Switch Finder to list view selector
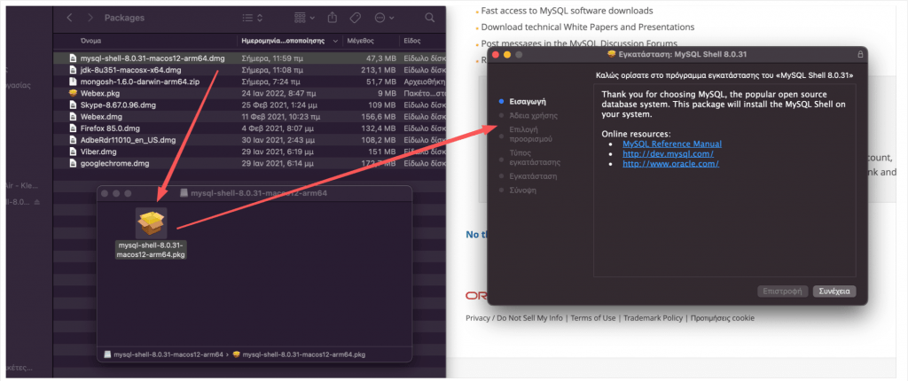Image resolution: width=908 pixels, height=381 pixels. coord(253,18)
